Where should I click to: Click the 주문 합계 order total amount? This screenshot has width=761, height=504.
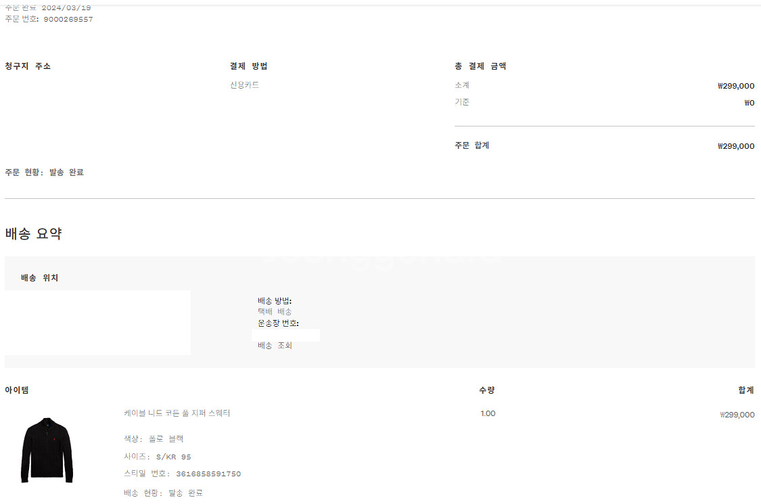point(736,146)
